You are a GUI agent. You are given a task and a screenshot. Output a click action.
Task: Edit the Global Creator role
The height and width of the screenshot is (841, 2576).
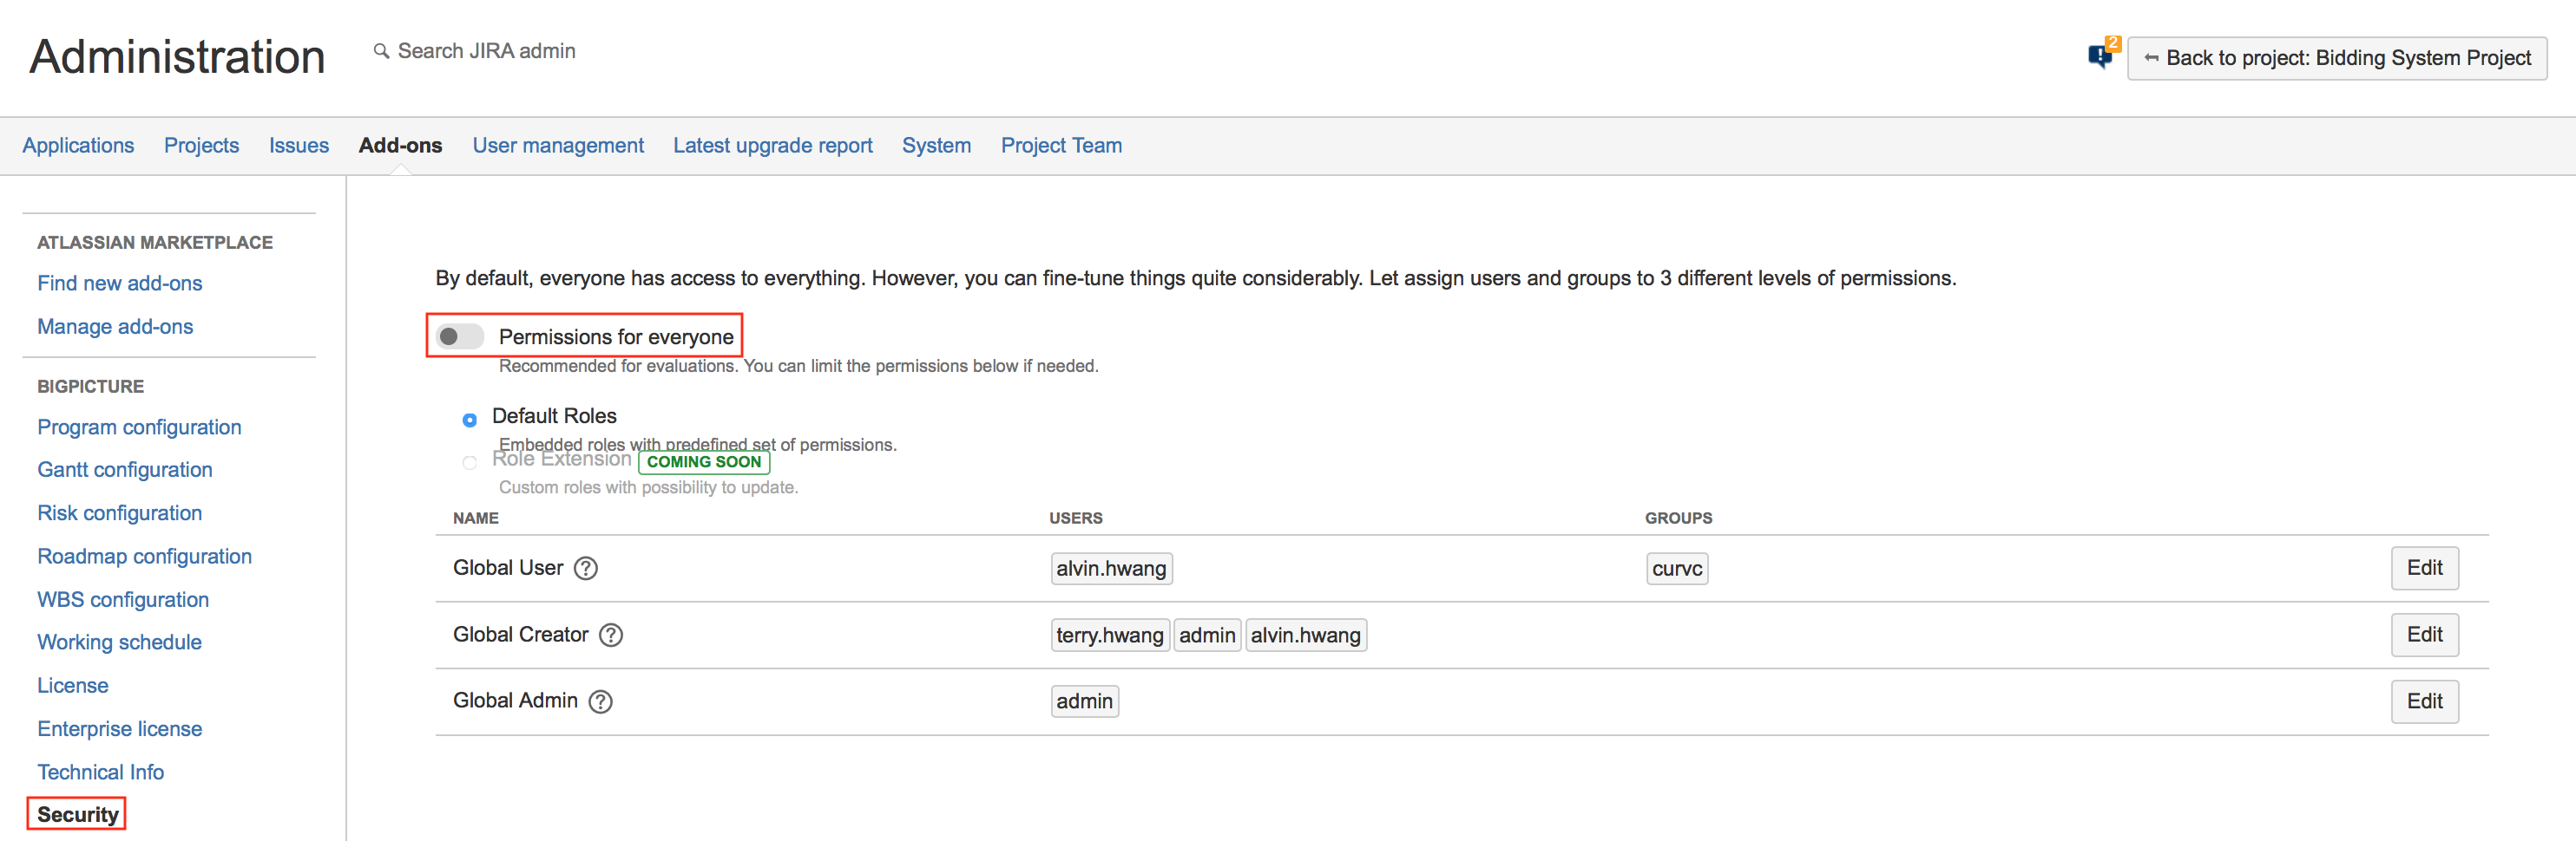pos(2424,636)
